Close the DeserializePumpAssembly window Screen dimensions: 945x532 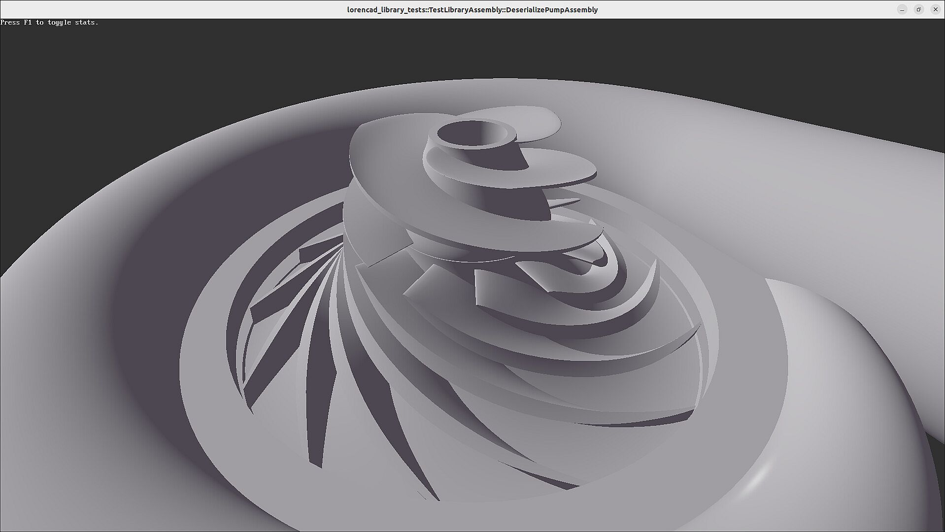(x=935, y=9)
